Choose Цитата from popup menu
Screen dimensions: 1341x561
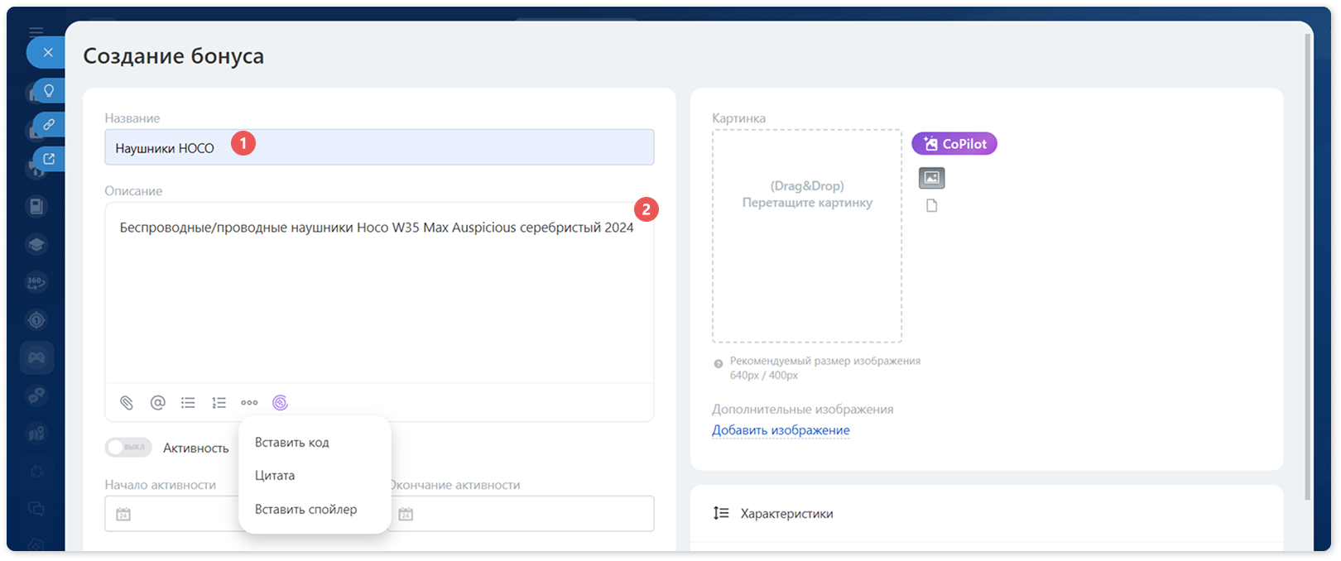(x=275, y=476)
